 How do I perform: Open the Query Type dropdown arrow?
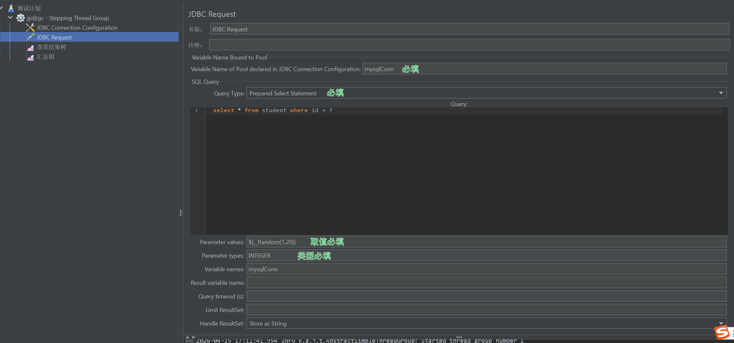(x=721, y=93)
